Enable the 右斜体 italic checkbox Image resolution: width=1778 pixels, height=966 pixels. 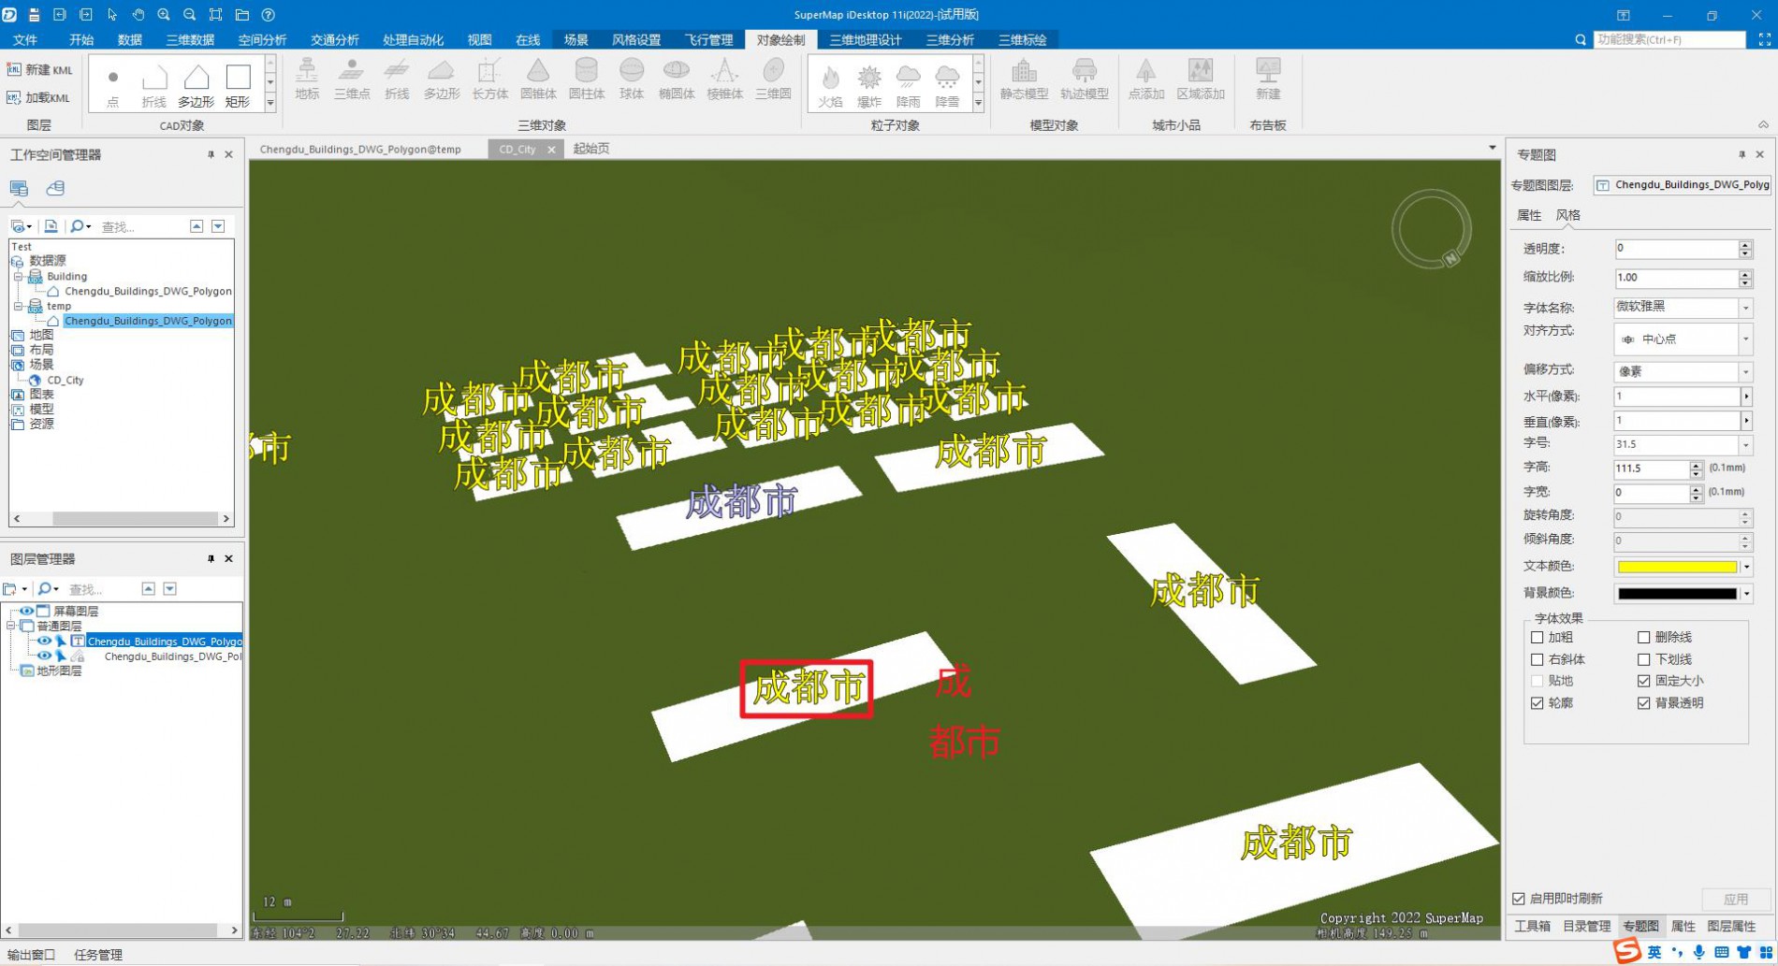pyautogui.click(x=1537, y=659)
